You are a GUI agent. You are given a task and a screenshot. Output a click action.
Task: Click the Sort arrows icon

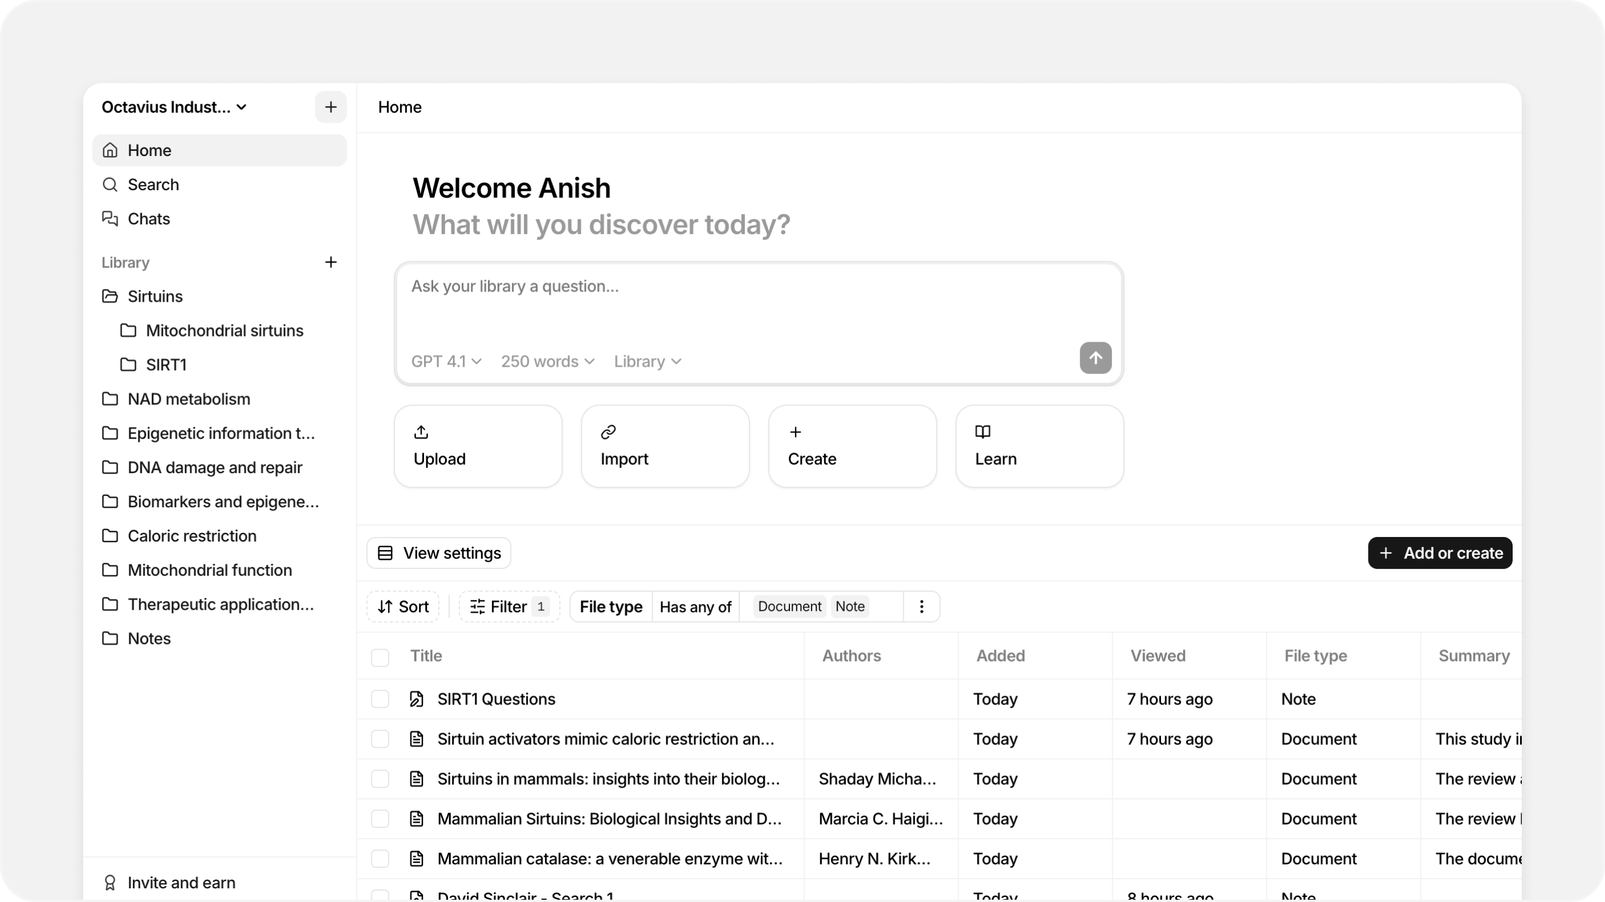pos(385,606)
